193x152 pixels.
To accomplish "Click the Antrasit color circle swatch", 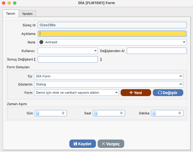I will [41, 42].
